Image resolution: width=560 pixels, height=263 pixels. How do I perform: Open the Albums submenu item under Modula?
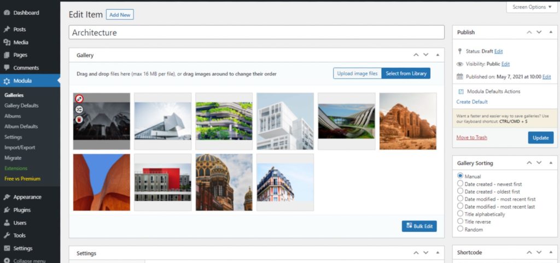13,116
